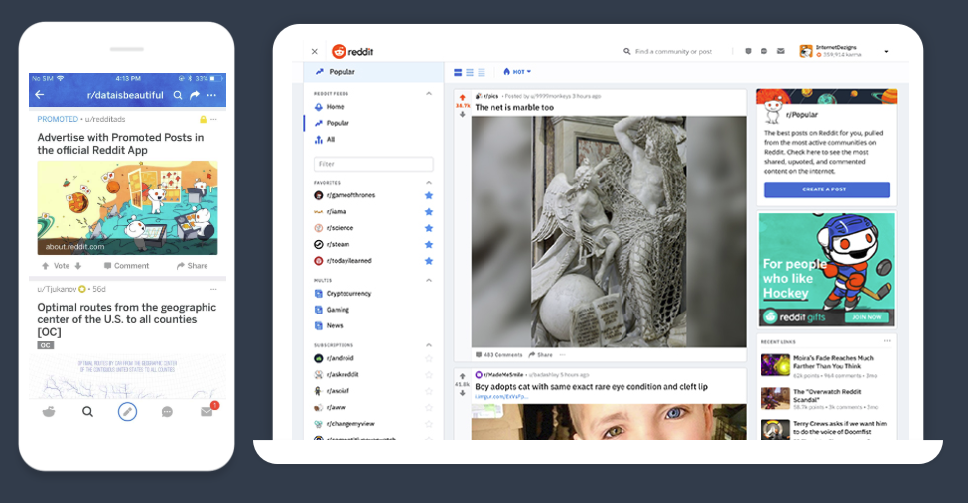Select Home in Reddit Feeds
This screenshot has width=968, height=503.
pos(329,107)
